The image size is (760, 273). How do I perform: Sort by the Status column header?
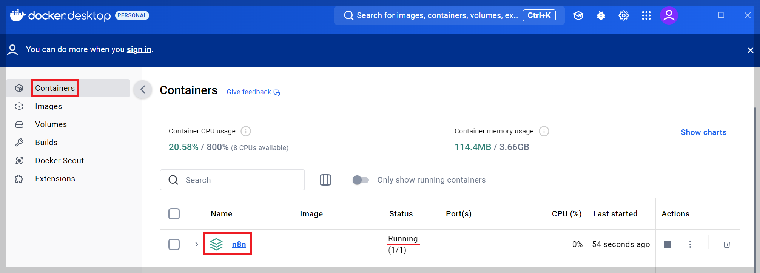(401, 214)
